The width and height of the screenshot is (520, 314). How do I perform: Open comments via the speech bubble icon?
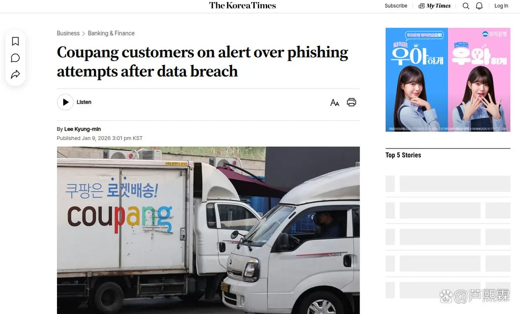pyautogui.click(x=15, y=58)
